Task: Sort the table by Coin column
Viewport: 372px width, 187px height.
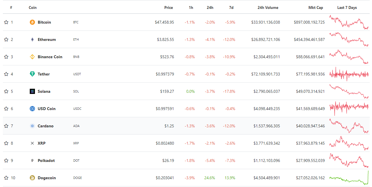Action: [x=33, y=8]
